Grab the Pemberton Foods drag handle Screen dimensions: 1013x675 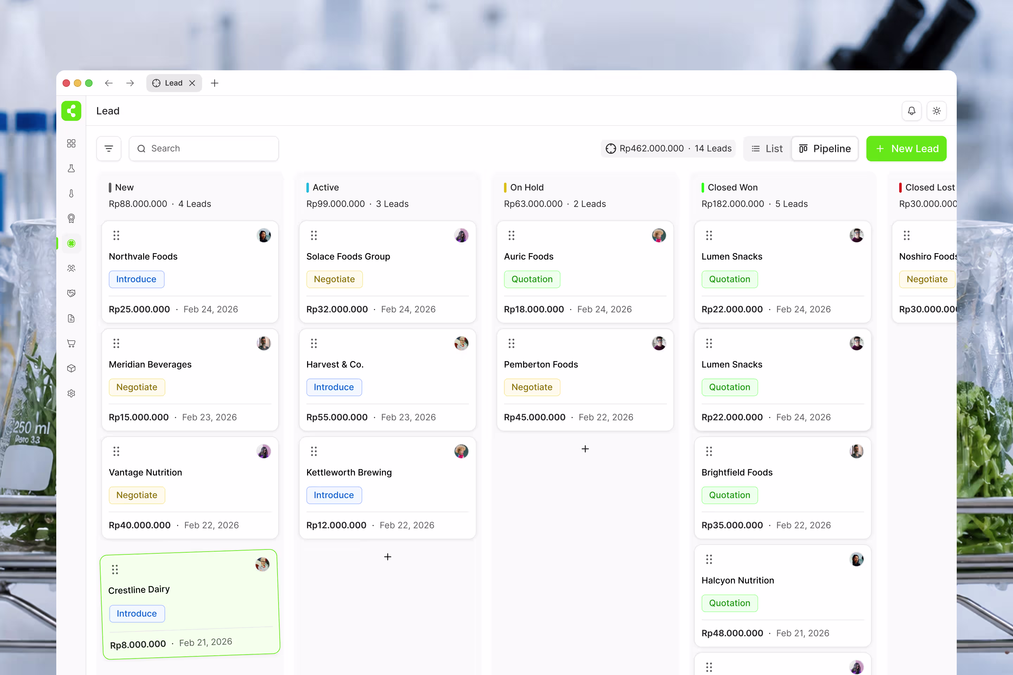tap(512, 343)
